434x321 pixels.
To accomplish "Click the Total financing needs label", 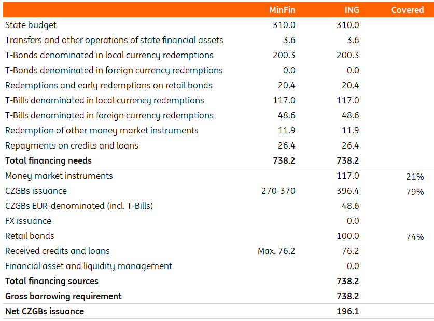I will (48, 161).
